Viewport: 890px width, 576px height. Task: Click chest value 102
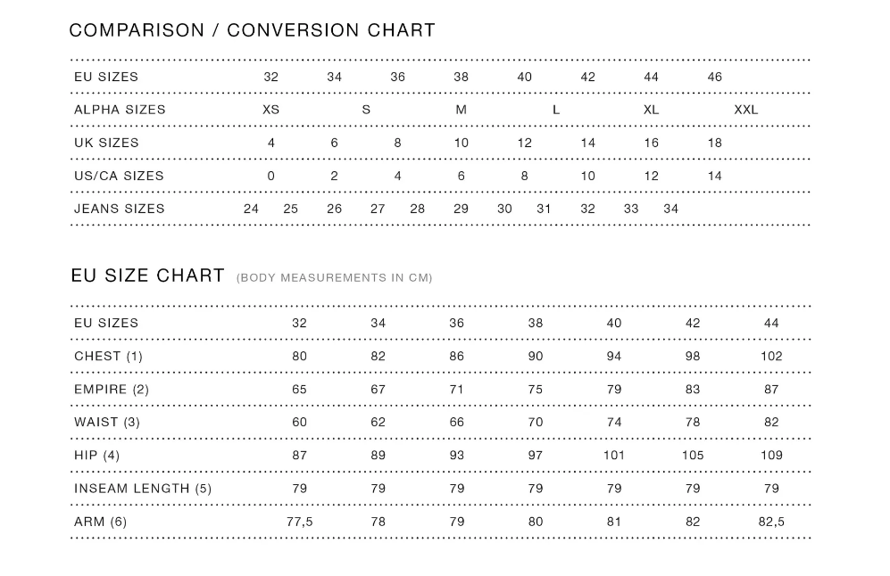pos(771,356)
